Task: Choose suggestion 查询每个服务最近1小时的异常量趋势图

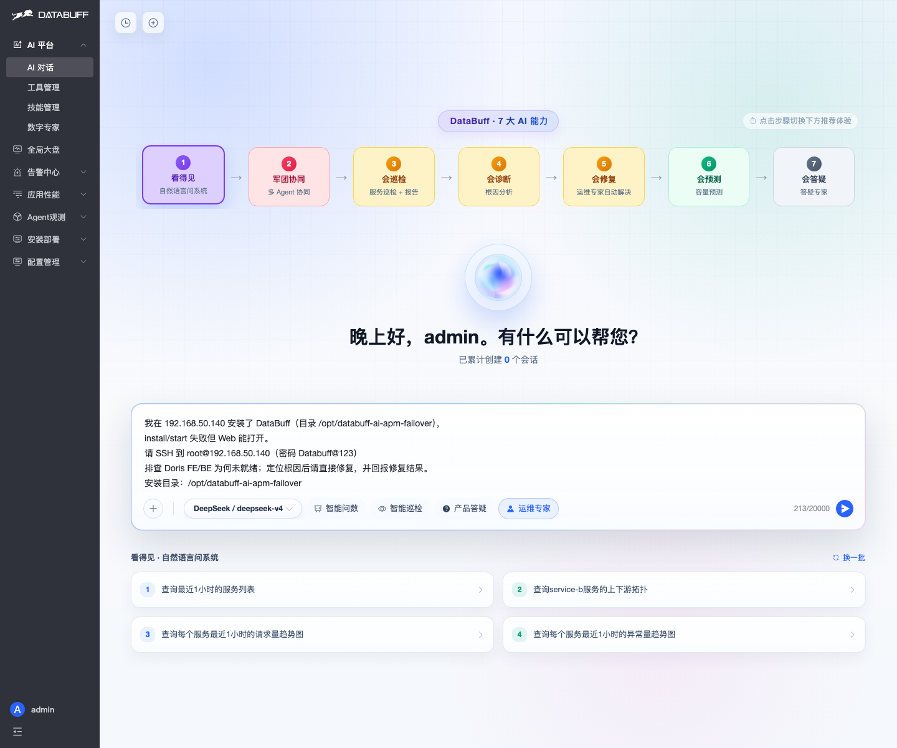Action: pyautogui.click(x=684, y=635)
